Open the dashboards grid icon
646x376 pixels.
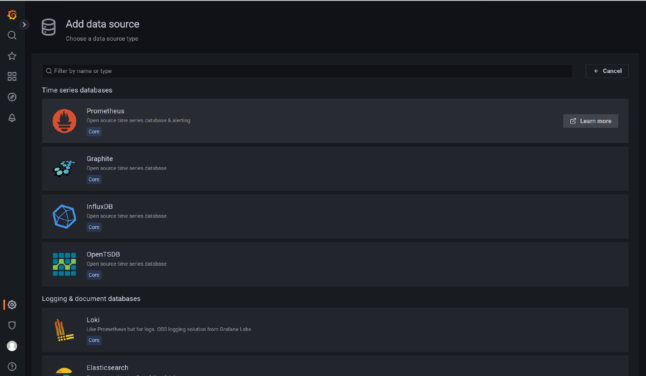(12, 76)
